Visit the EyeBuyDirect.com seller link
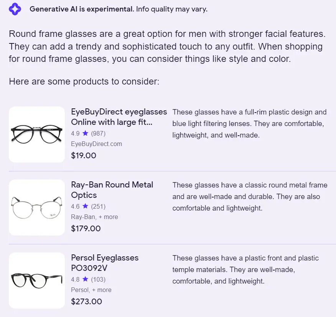The height and width of the screenshot is (317, 336). pyautogui.click(x=96, y=144)
